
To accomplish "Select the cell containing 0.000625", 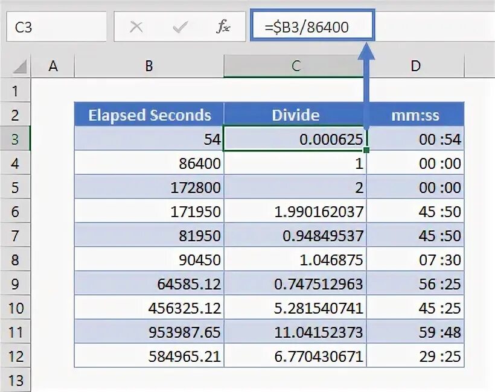I will (295, 139).
